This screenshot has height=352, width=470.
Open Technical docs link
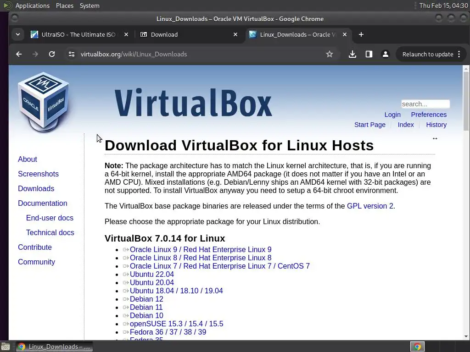click(x=50, y=232)
